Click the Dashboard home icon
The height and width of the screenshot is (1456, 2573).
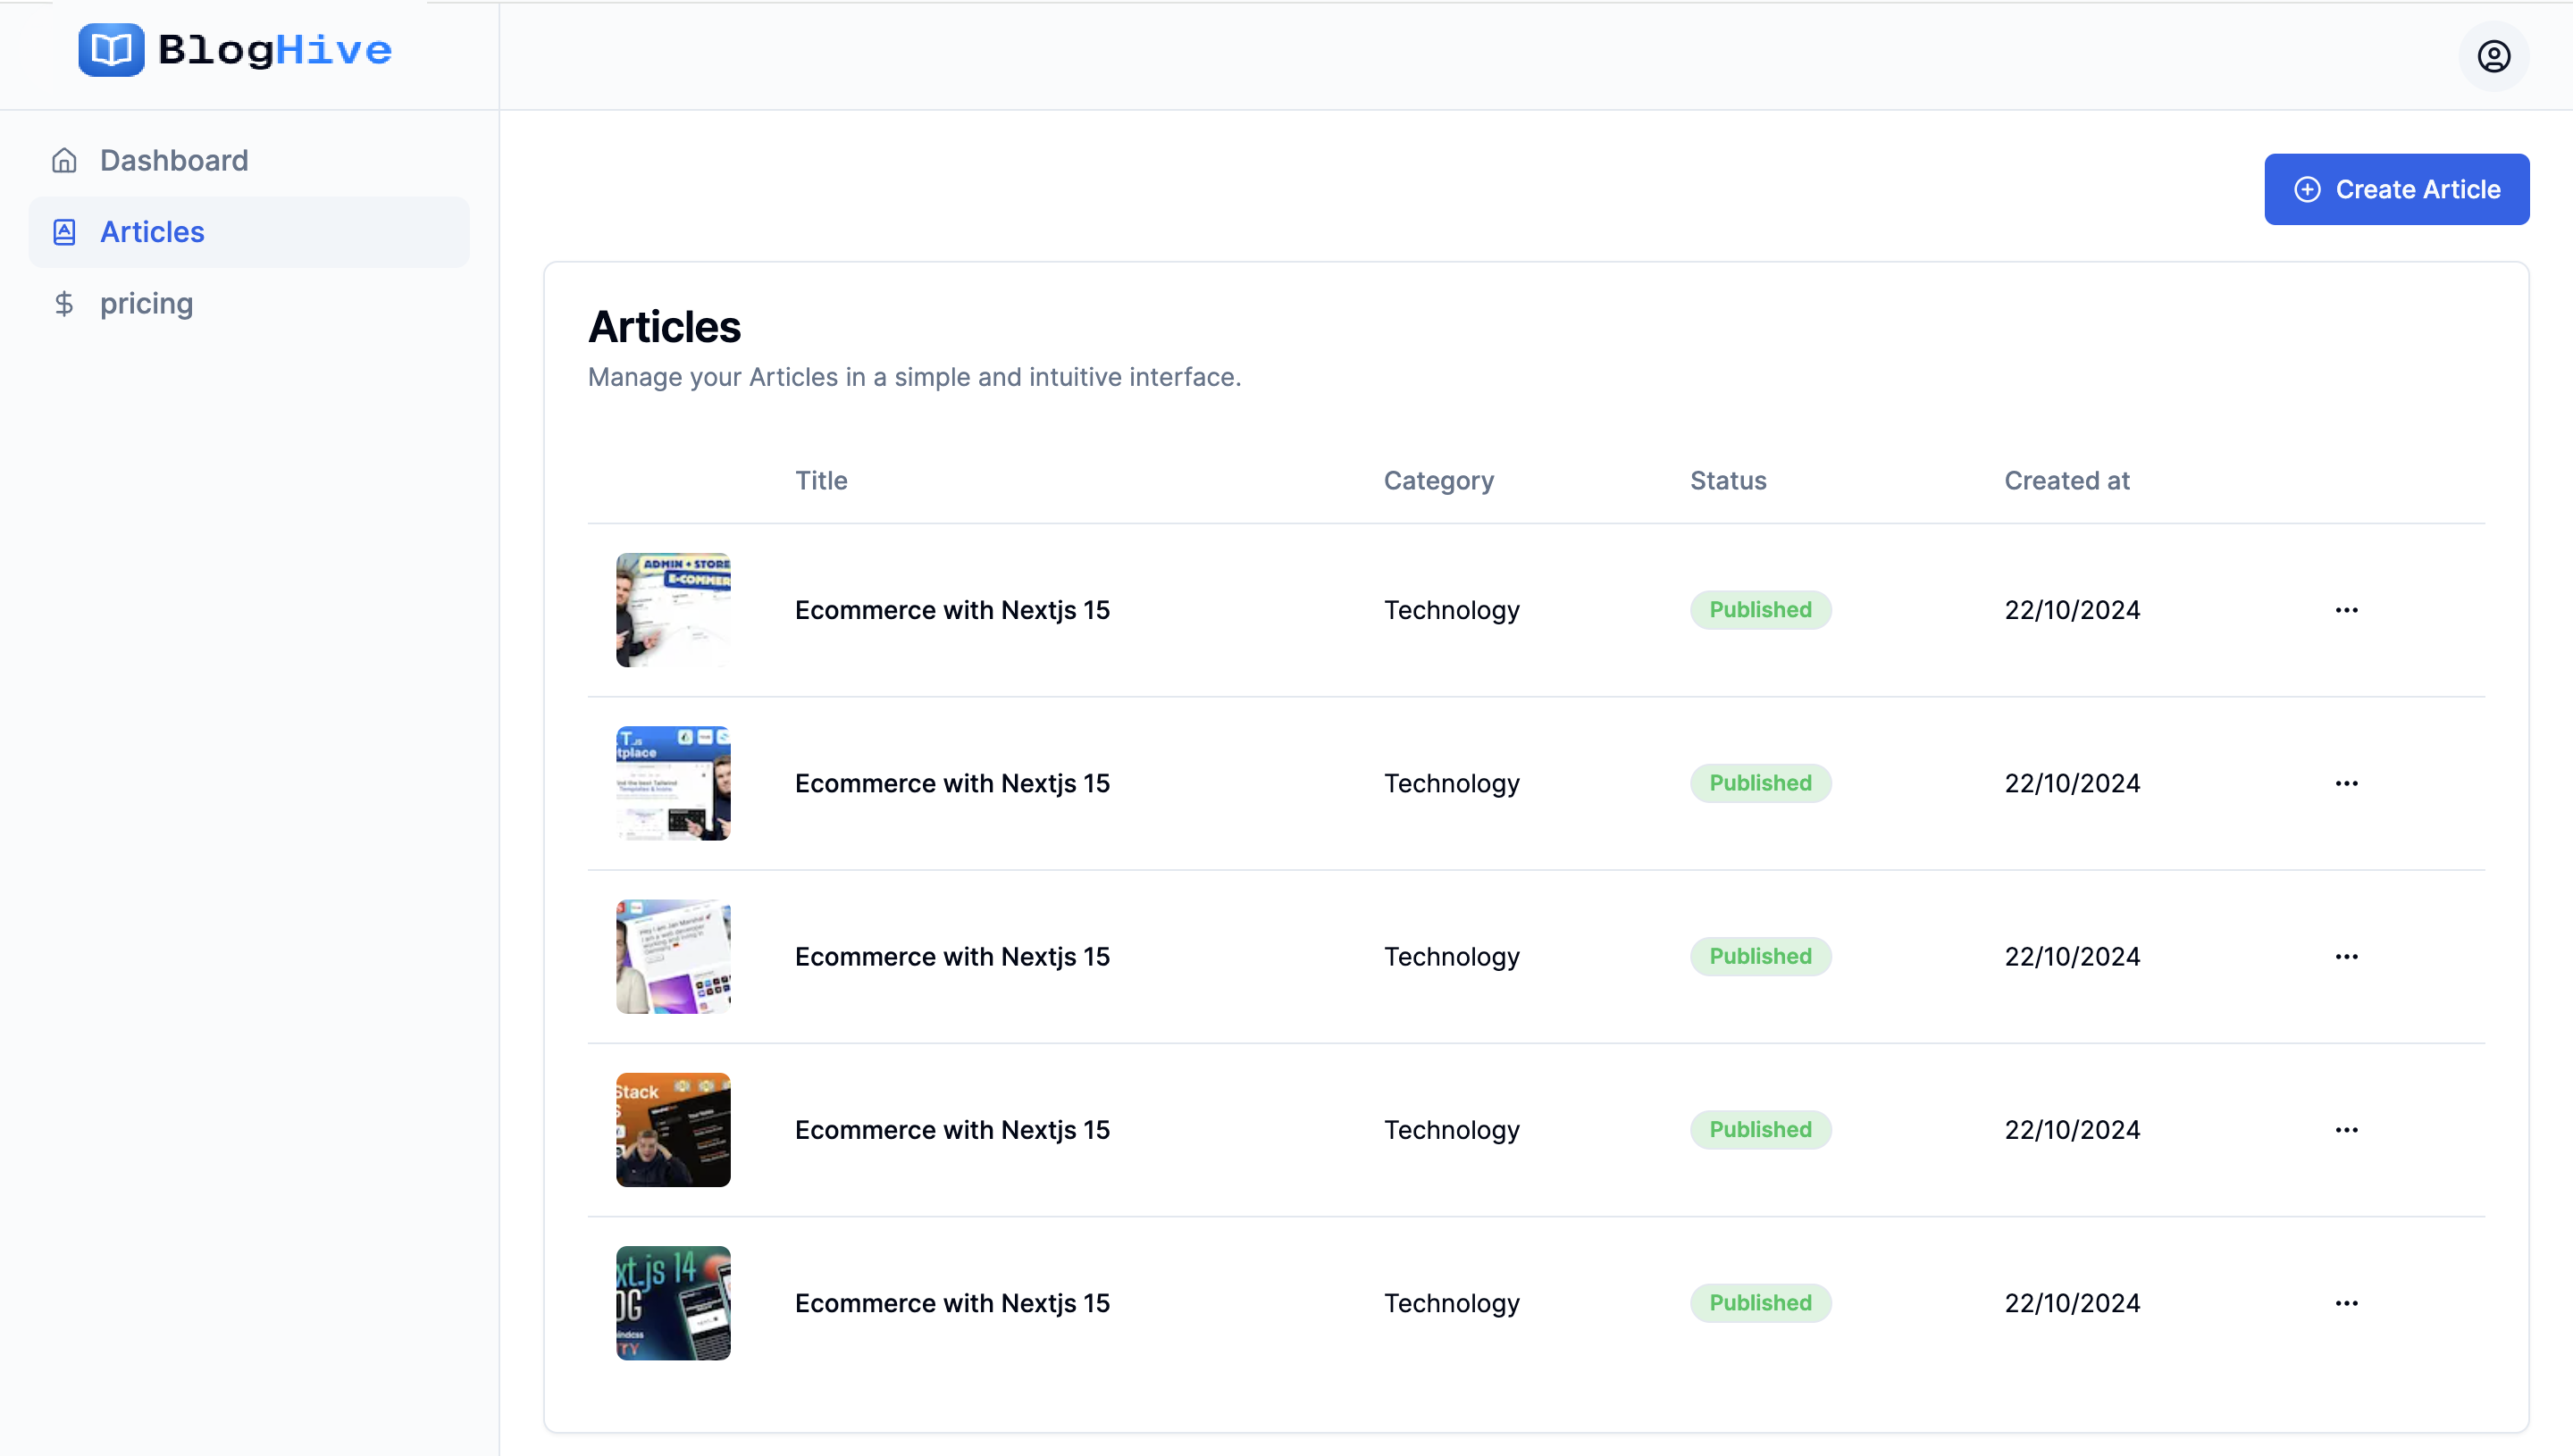64,161
